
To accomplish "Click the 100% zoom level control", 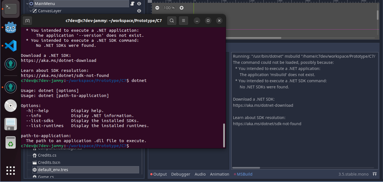I will click(169, 8).
